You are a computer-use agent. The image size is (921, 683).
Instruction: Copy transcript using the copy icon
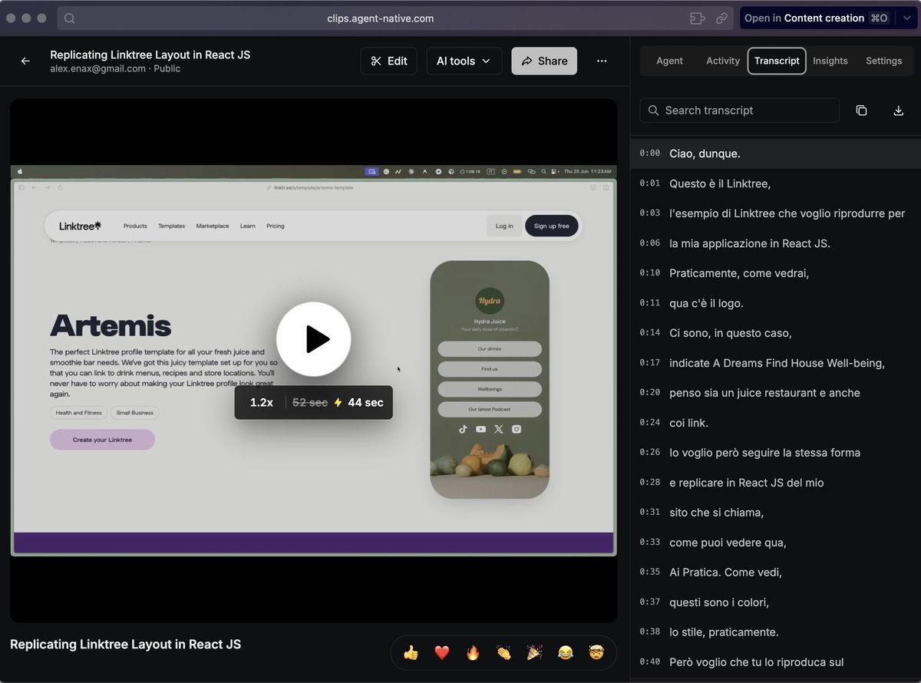click(861, 111)
